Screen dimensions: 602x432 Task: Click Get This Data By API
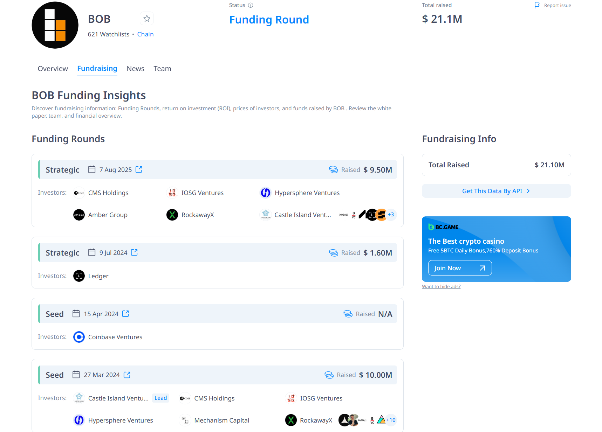click(x=496, y=191)
